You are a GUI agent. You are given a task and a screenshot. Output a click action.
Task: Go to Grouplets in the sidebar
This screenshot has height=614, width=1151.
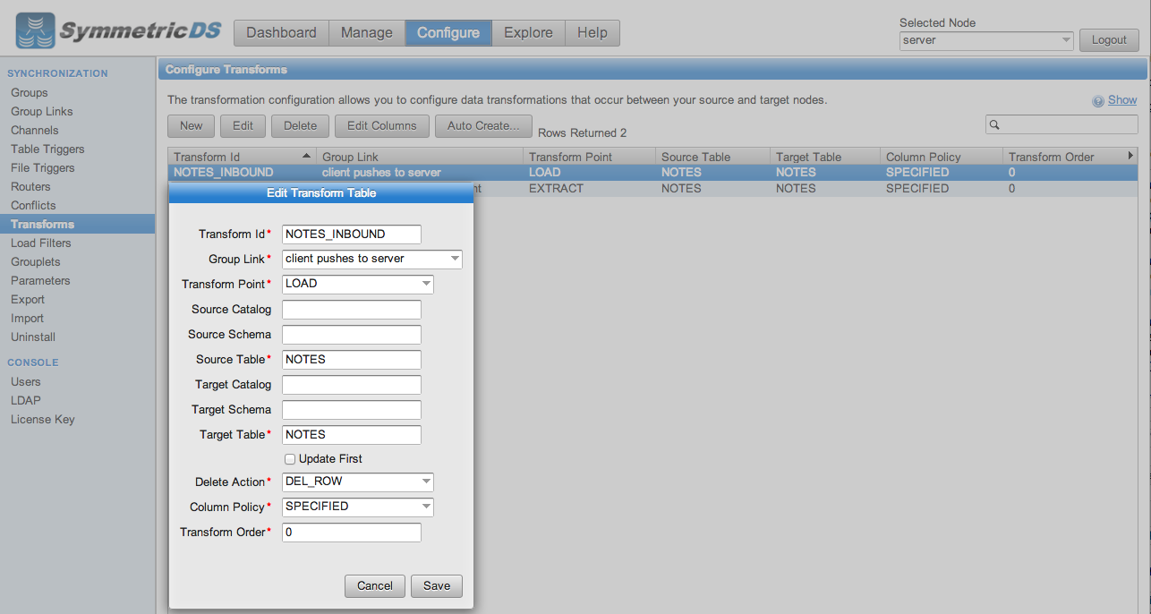click(36, 262)
